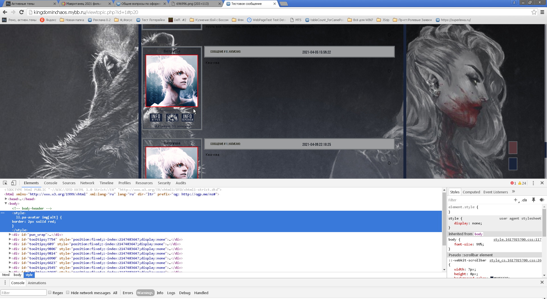
Task: Open DevTools three-dot options menu
Action: coord(533,183)
